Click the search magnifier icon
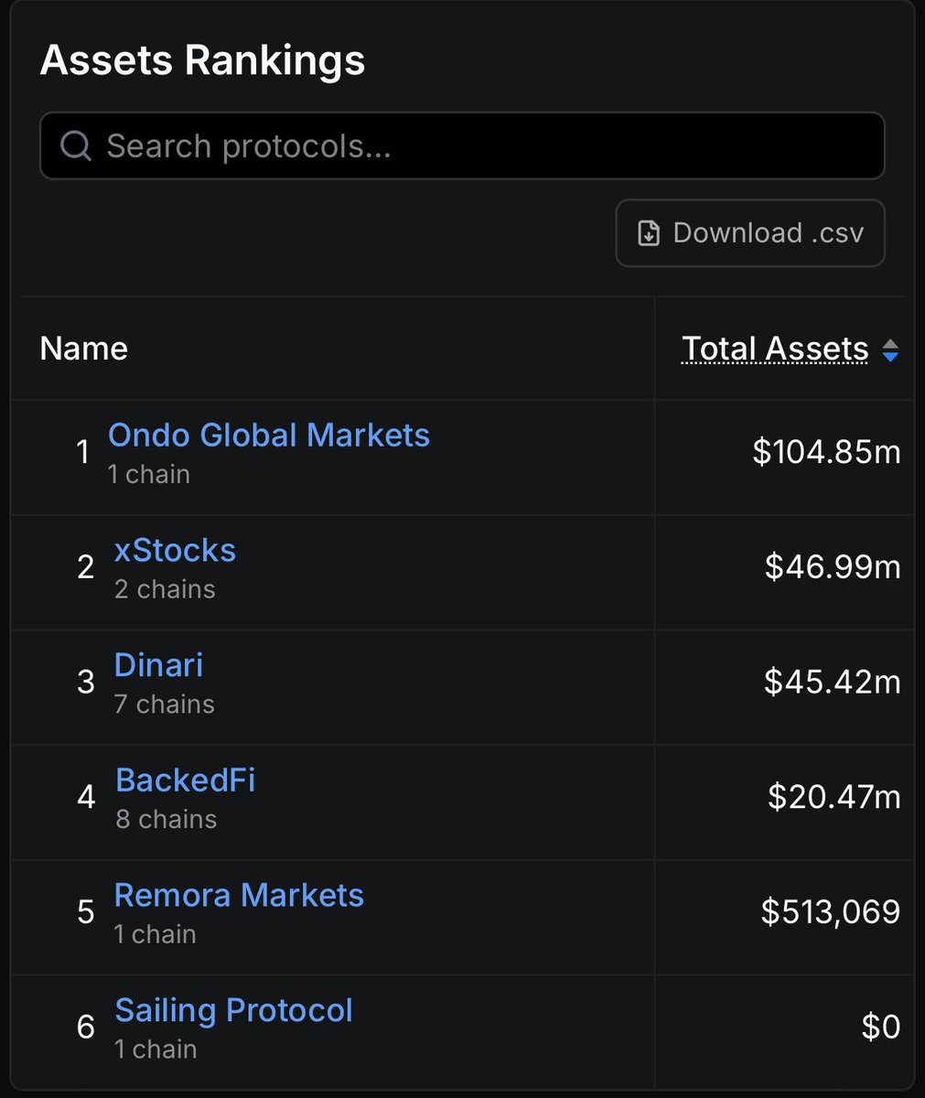Viewport: 925px width, 1098px height. (75, 145)
